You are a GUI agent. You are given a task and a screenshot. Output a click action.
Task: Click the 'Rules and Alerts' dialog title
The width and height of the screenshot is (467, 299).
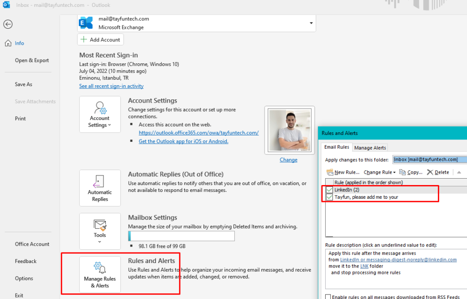[x=339, y=133]
